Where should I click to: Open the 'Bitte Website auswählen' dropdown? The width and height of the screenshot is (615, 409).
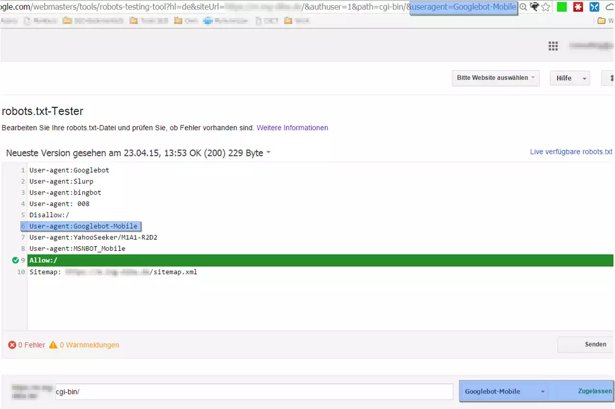(495, 78)
